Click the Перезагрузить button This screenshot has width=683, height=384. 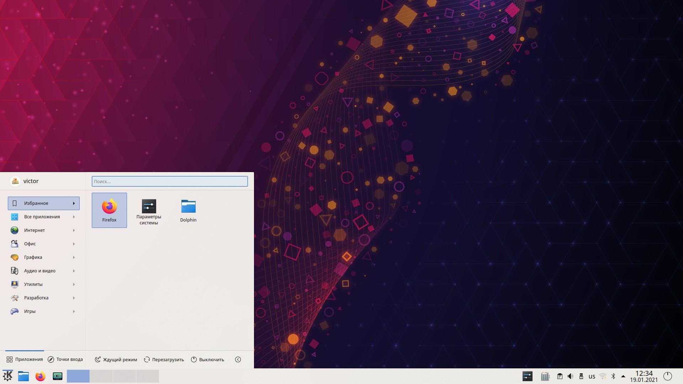point(164,359)
